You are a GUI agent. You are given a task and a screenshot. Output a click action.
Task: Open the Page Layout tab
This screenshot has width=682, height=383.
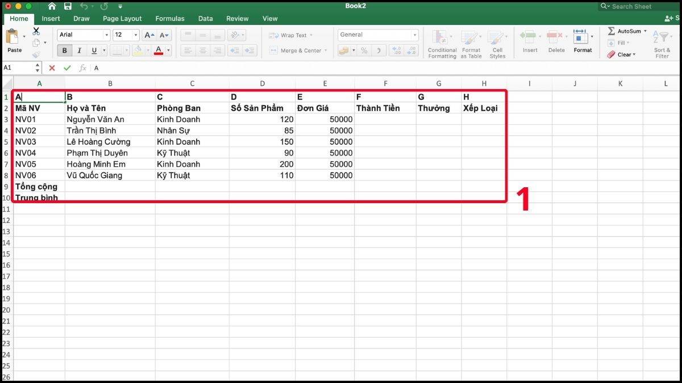(x=122, y=19)
